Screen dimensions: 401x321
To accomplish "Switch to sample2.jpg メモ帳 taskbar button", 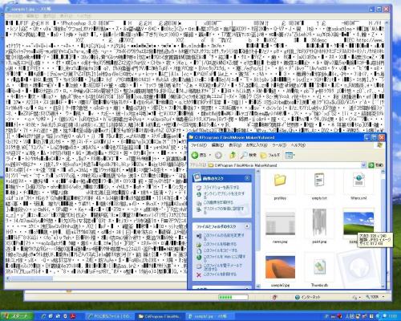I will (209, 316).
